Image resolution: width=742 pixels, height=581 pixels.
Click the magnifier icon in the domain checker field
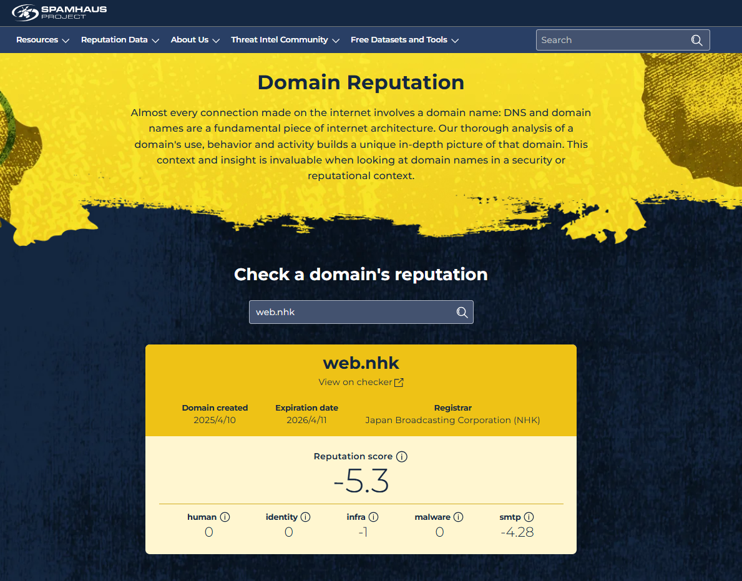tap(462, 313)
